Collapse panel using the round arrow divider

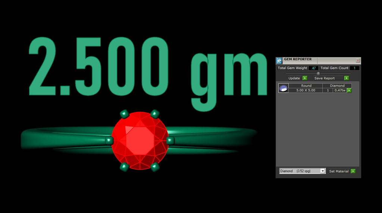[x=318, y=73]
